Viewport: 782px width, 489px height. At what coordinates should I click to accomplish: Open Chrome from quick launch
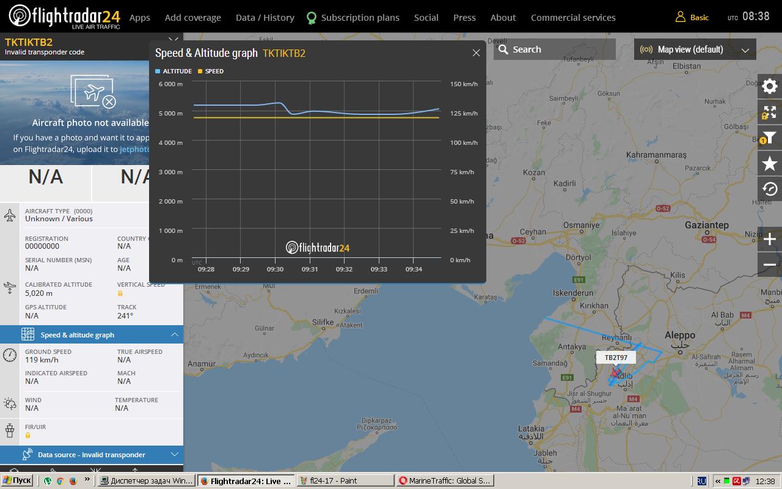coord(60,481)
